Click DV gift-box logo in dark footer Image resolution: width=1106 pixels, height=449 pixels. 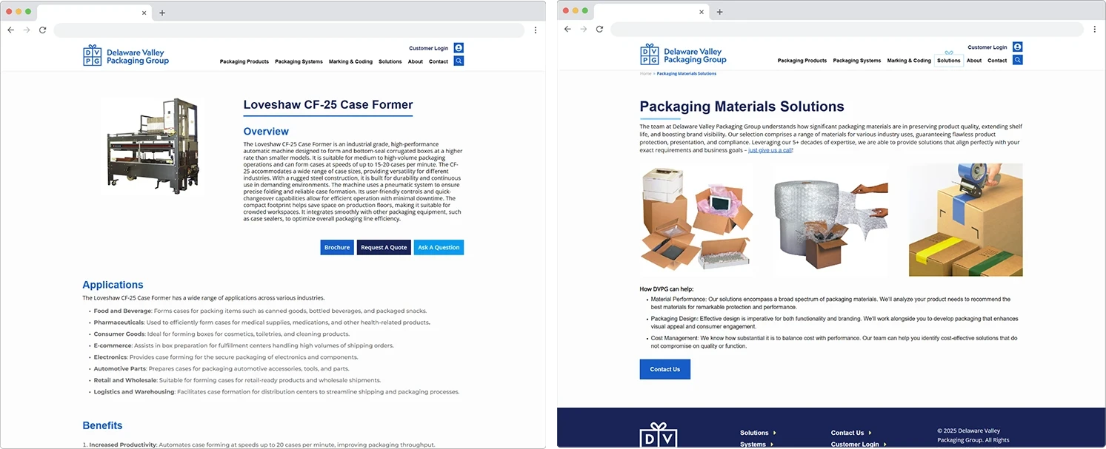click(659, 436)
